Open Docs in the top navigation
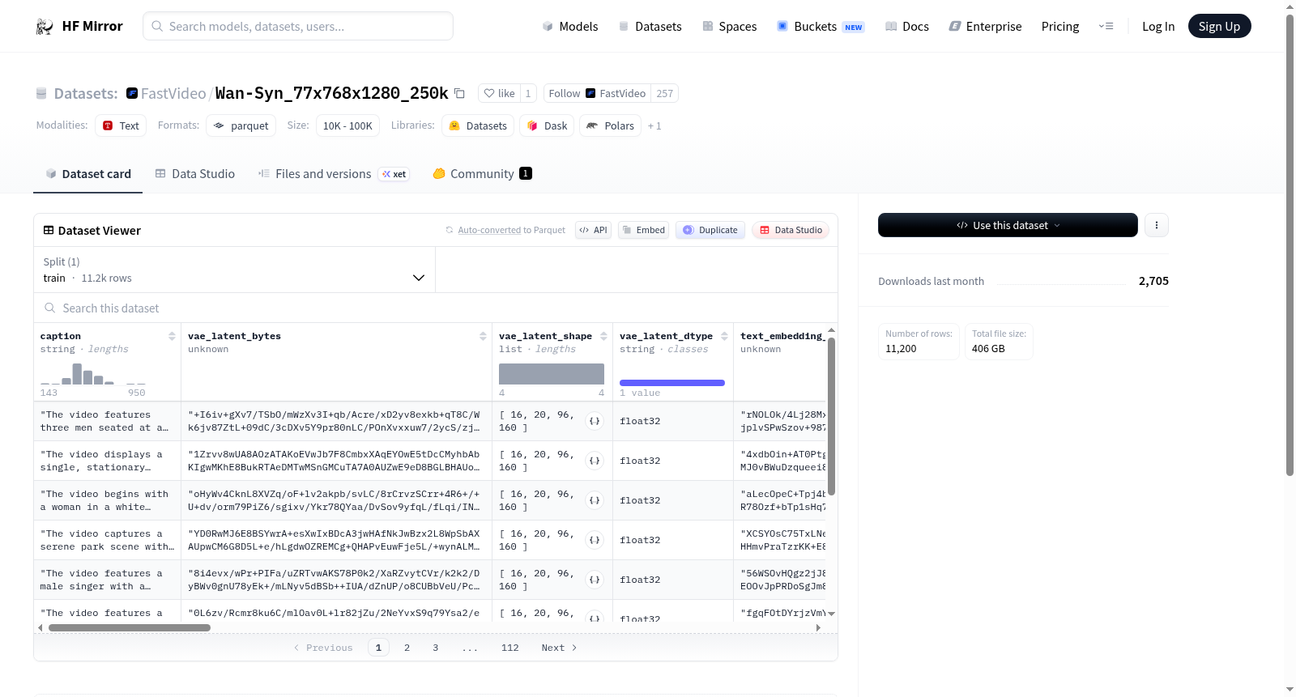1296x697 pixels. [907, 27]
